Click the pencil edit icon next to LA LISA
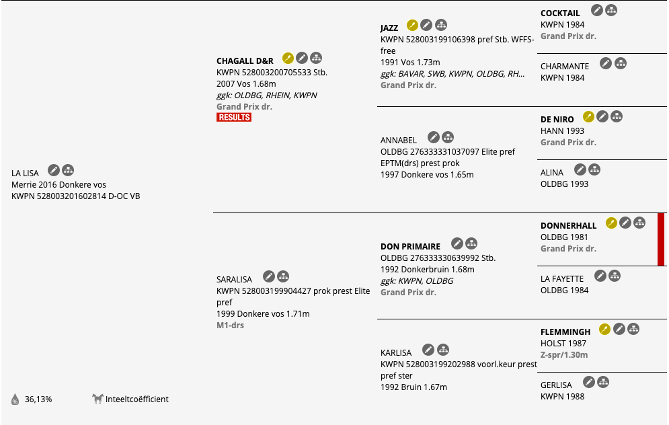The width and height of the screenshot is (669, 425). (54, 170)
